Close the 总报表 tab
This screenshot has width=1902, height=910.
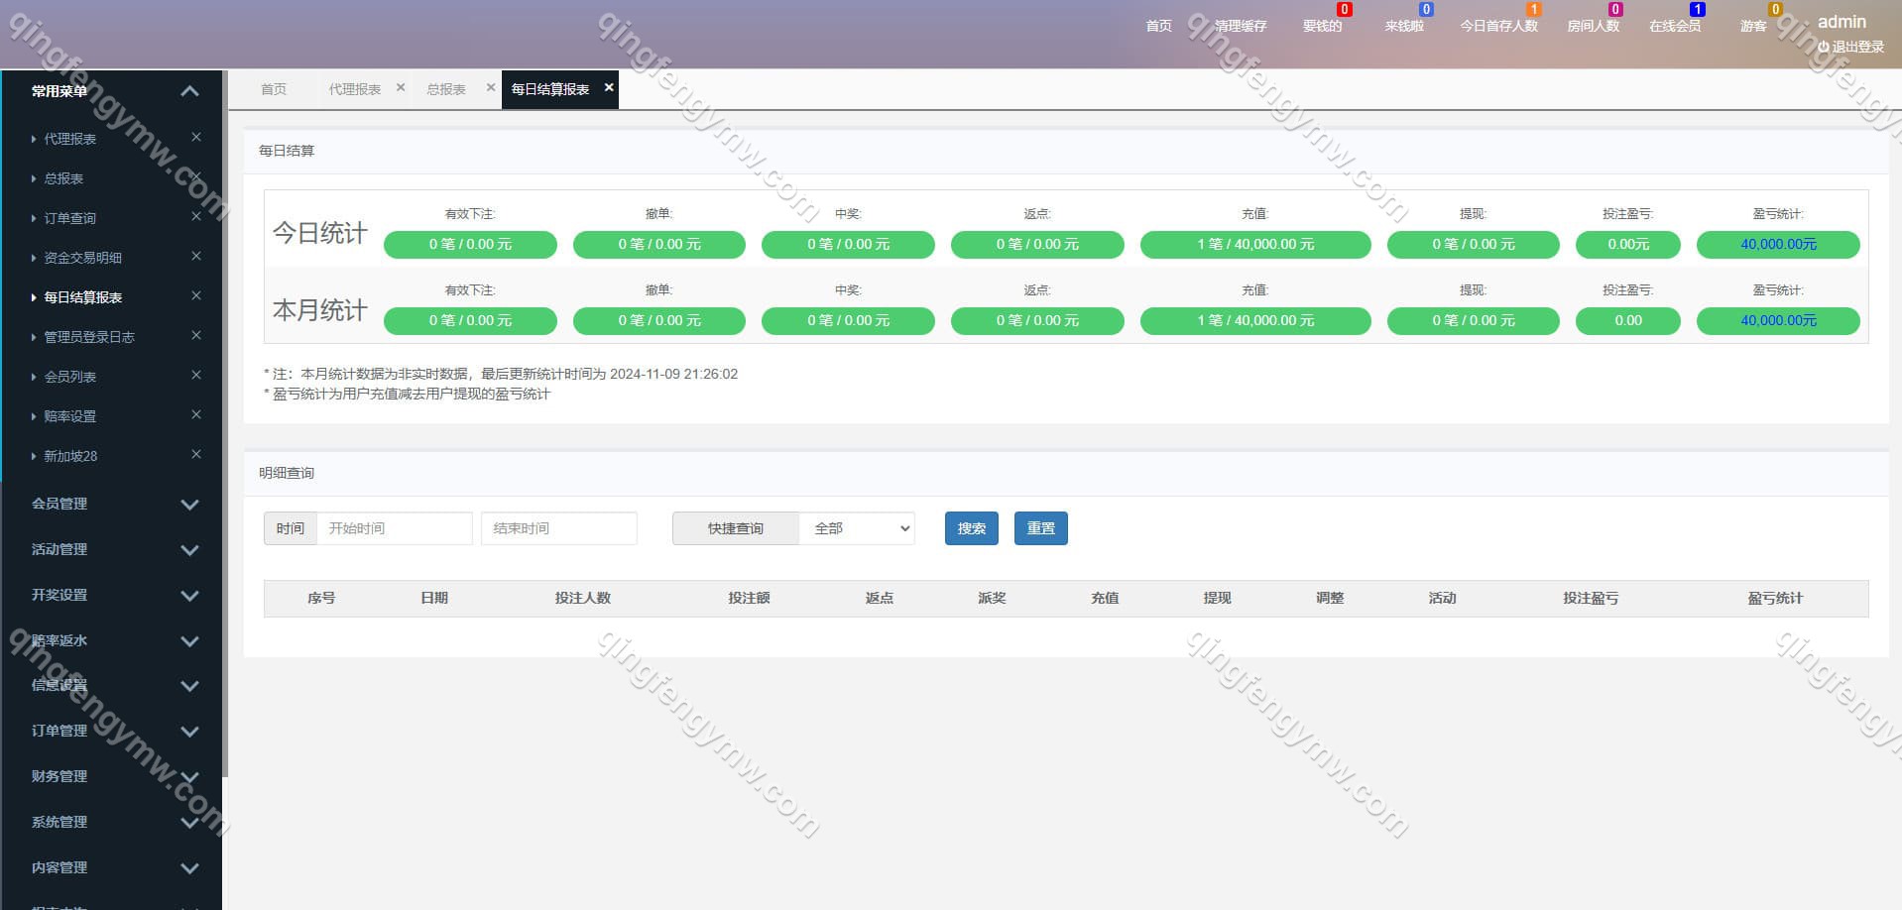coord(491,88)
